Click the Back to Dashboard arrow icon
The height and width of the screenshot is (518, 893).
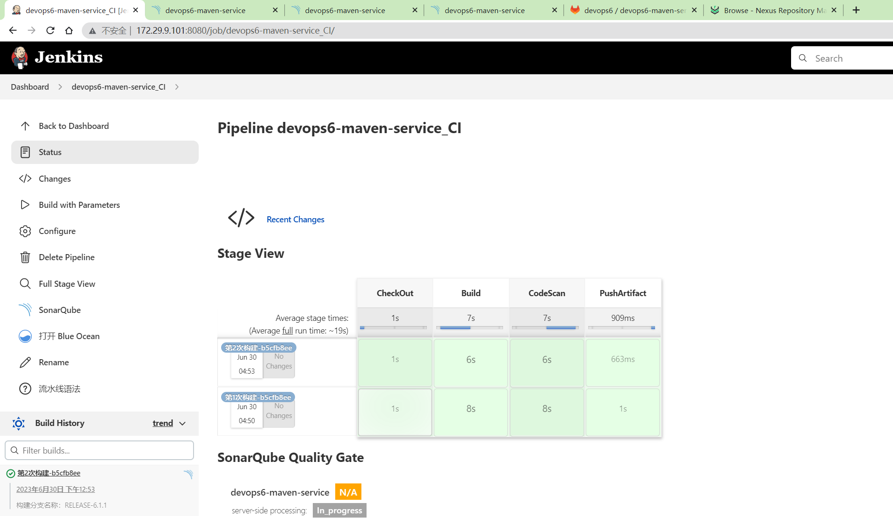click(x=25, y=126)
